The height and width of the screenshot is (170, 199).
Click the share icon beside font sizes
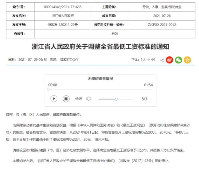(162, 60)
